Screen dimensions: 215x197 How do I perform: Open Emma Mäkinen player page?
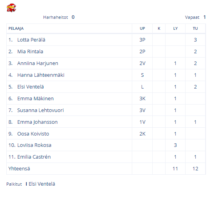pyautogui.click(x=35, y=99)
